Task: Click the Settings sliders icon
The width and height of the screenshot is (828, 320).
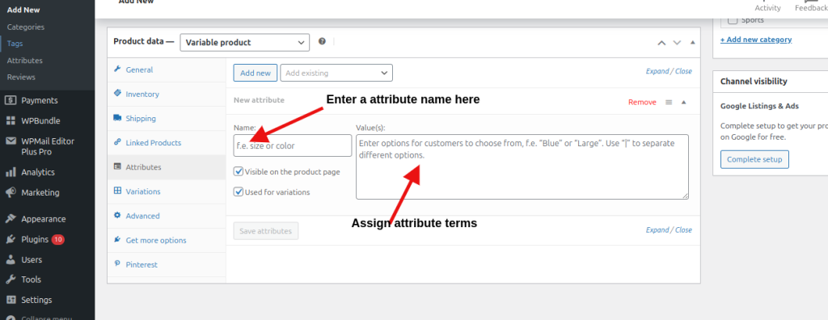Action: click(11, 300)
